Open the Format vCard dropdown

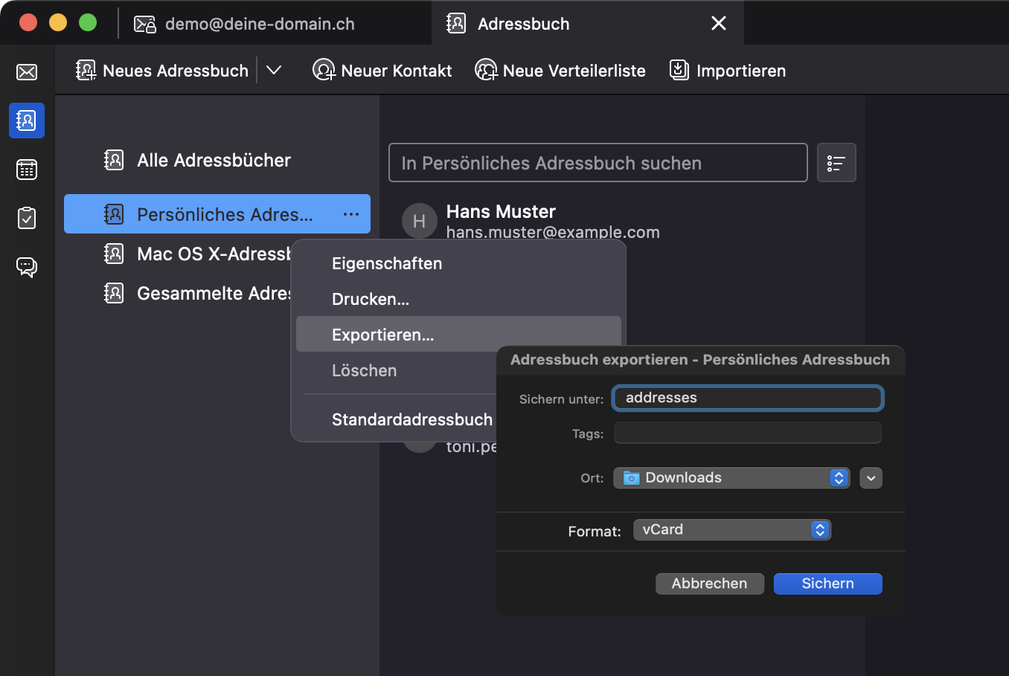[732, 529]
